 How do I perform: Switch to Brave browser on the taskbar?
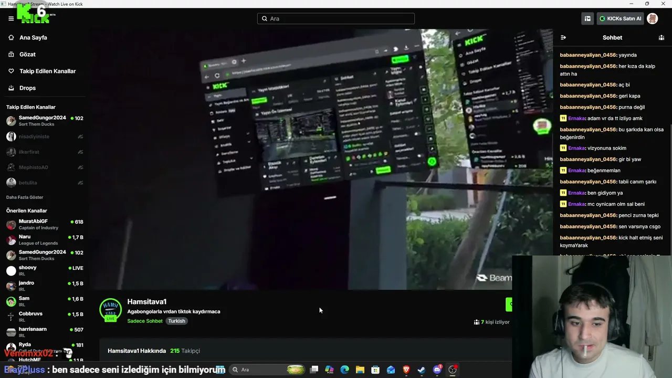406,370
